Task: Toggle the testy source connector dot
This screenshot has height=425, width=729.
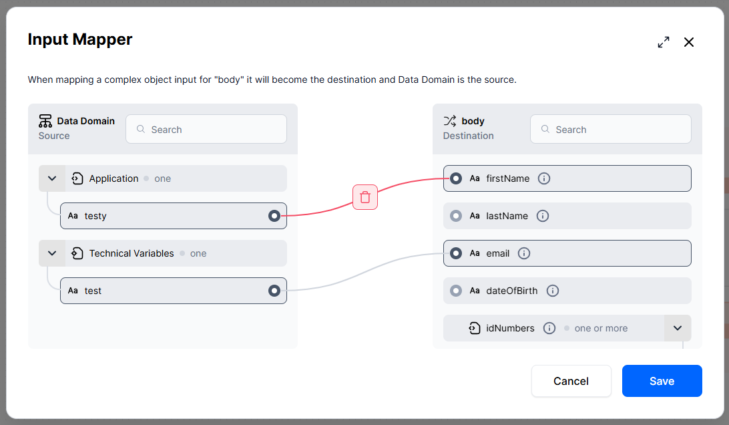Action: click(274, 216)
